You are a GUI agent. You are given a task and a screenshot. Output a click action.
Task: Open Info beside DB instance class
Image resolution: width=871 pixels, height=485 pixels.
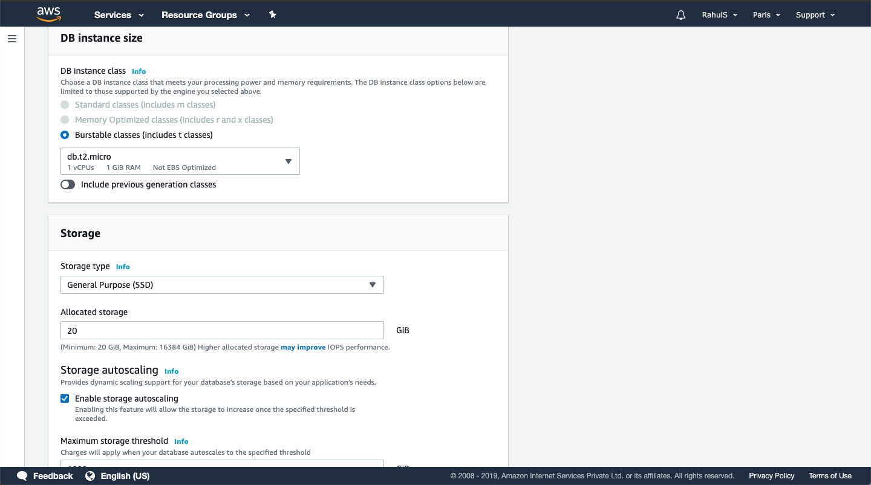tap(139, 71)
